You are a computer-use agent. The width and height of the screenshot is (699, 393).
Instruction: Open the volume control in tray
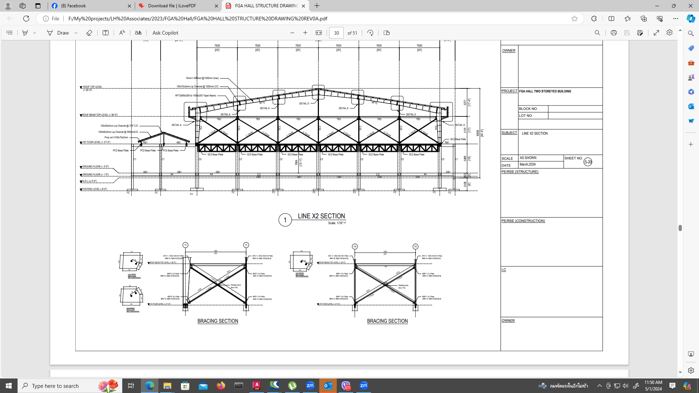click(x=625, y=386)
